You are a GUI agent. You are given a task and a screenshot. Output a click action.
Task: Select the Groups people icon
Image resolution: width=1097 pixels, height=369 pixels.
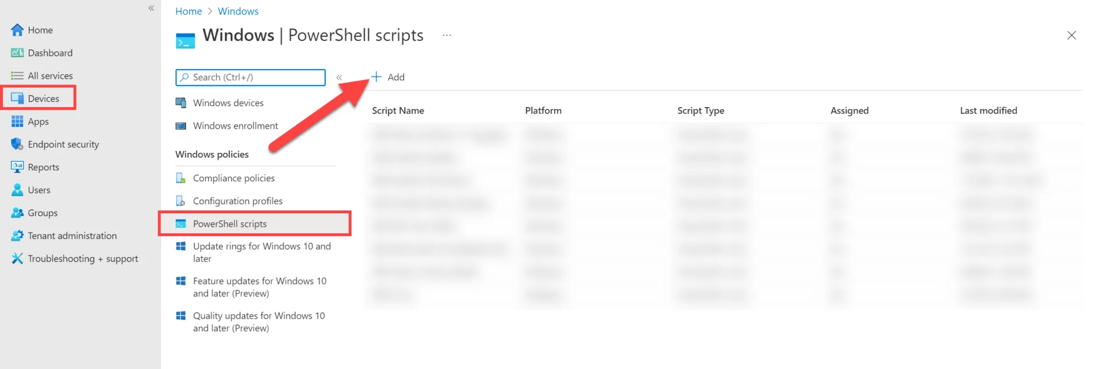point(17,212)
